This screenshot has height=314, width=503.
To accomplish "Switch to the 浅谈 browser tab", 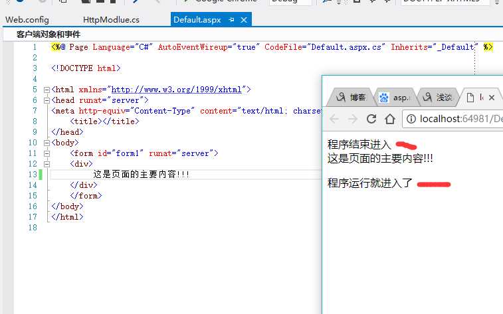I will (x=438, y=98).
